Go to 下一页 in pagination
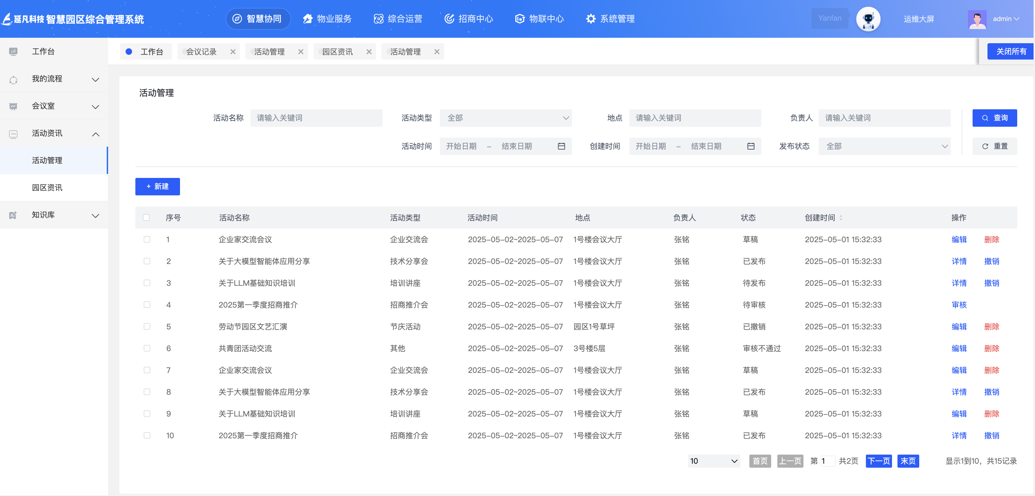The height and width of the screenshot is (496, 1035). click(x=878, y=461)
